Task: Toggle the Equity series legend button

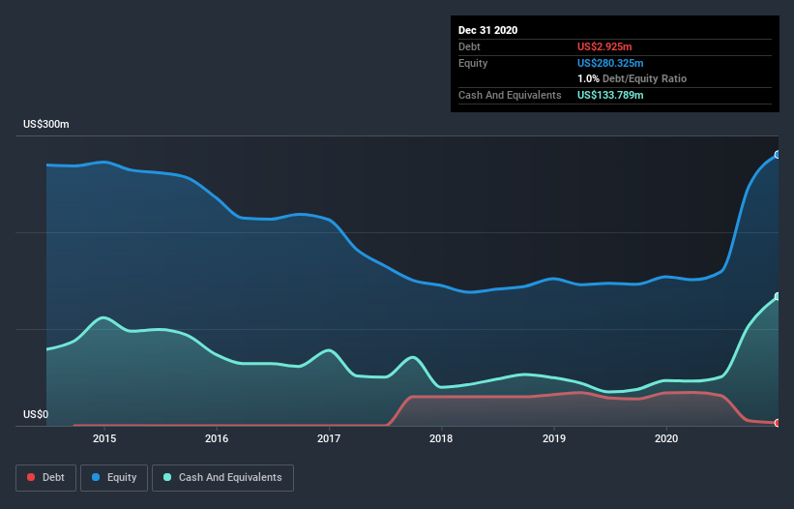Action: (114, 478)
